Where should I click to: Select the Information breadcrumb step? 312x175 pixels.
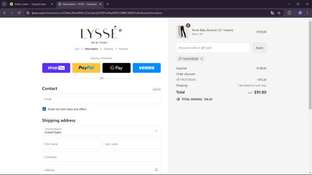(x=91, y=49)
